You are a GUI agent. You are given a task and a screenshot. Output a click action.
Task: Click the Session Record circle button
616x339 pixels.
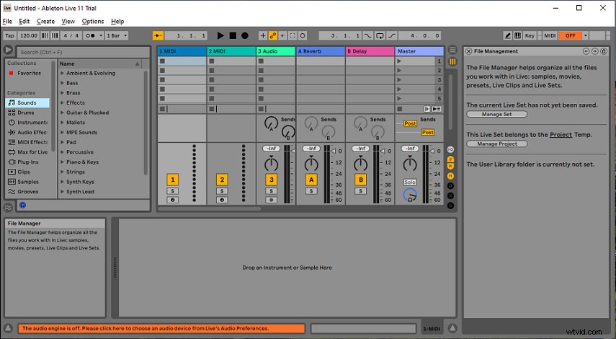pyautogui.click(x=303, y=36)
